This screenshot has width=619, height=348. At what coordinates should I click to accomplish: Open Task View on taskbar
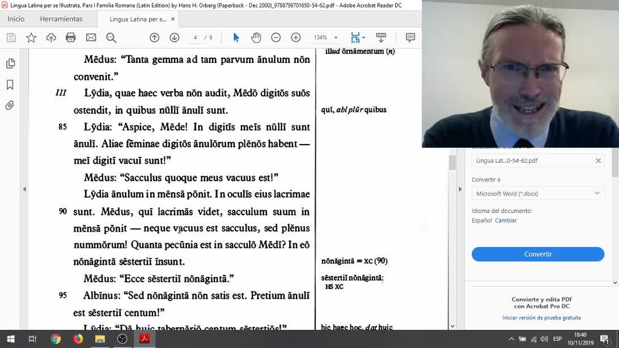32,339
